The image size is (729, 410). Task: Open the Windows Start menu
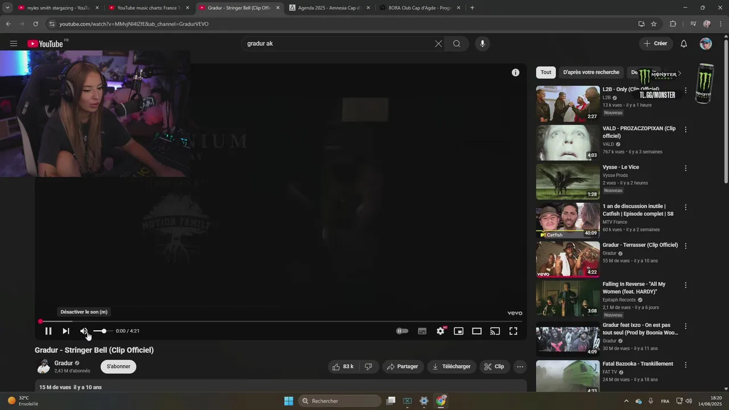[289, 401]
